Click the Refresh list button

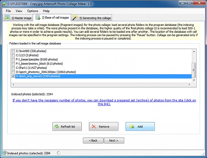67,126
